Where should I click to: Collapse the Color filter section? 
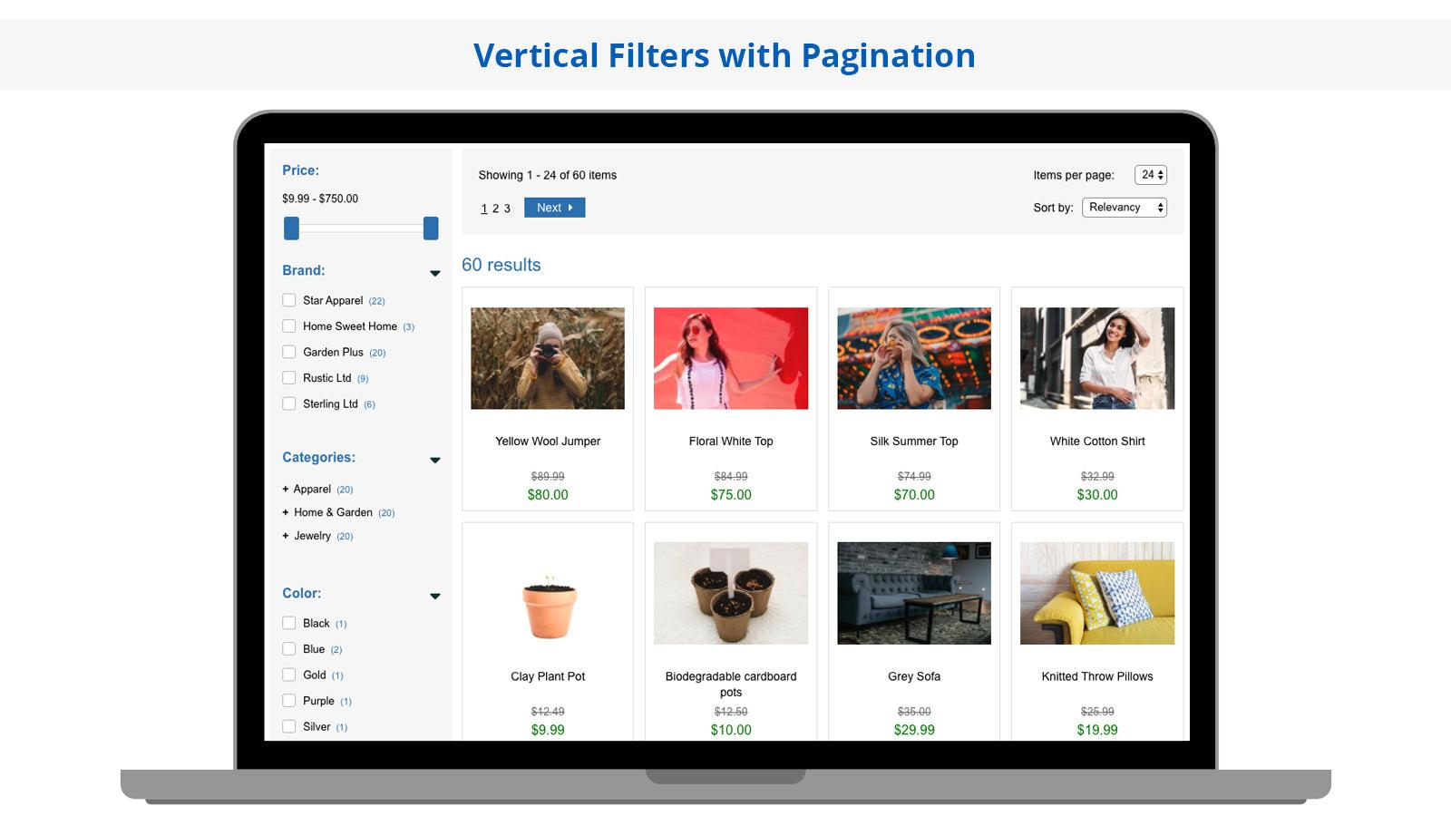[x=436, y=596]
